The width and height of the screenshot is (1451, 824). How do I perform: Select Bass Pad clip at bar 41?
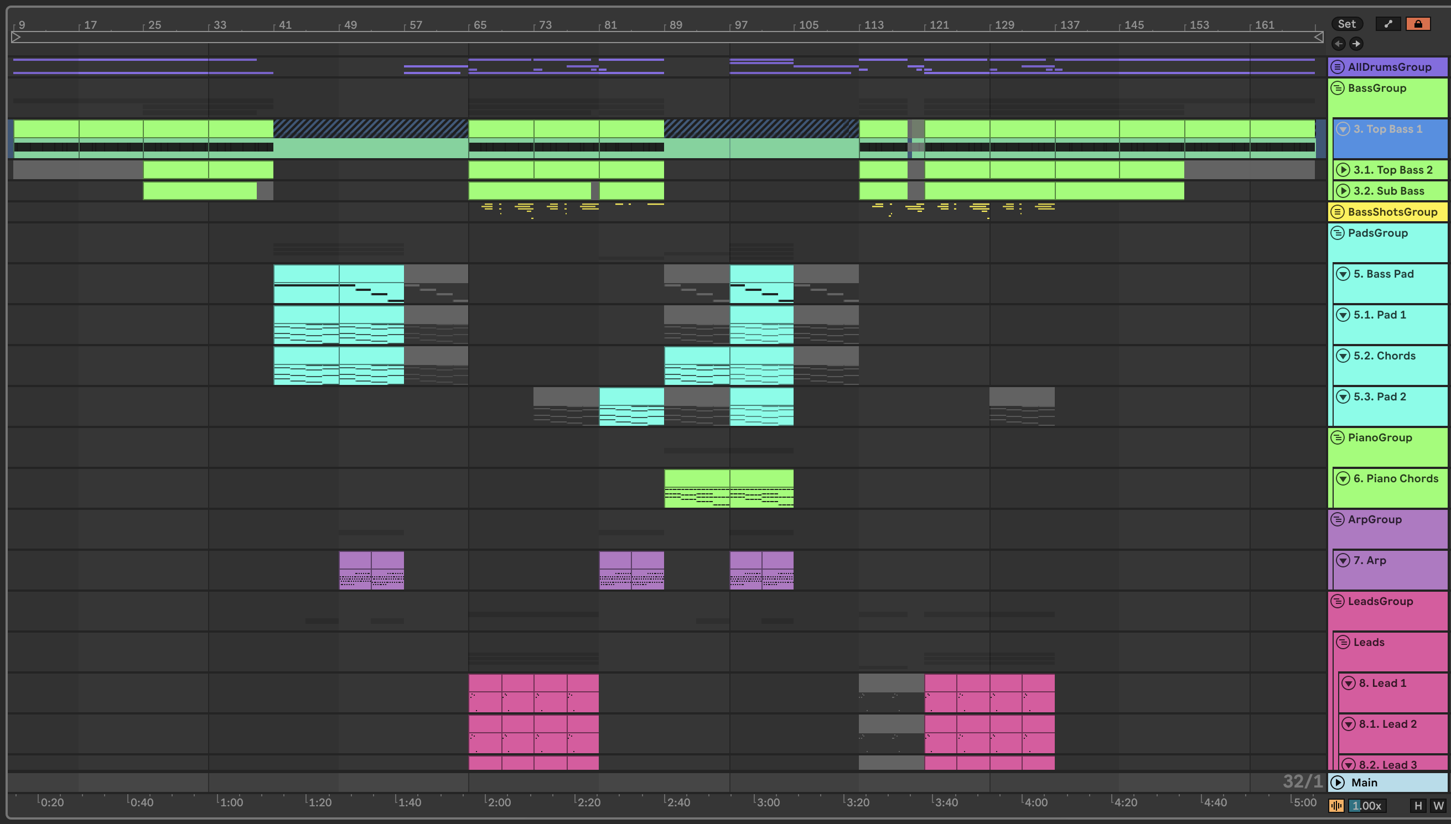point(306,284)
